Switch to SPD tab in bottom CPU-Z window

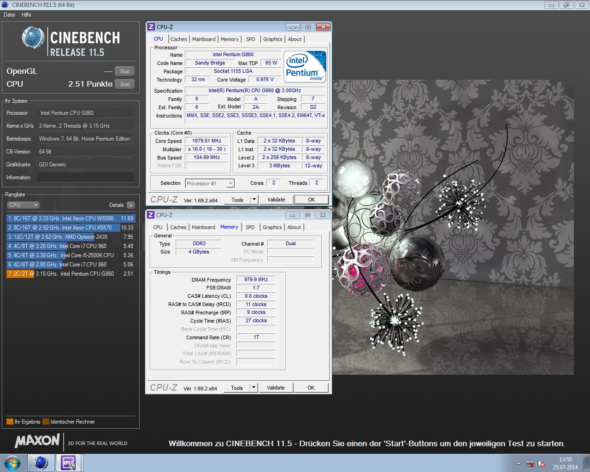point(250,227)
